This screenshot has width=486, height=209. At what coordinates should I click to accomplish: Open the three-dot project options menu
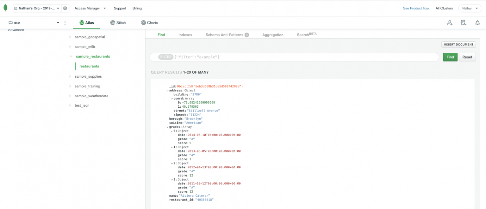[65, 22]
